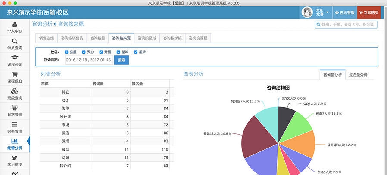This screenshot has width=387, height=175.
Task: Switch to the 咨询按区域 tab
Action: 147,38
